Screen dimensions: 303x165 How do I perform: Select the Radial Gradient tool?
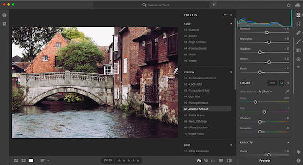tap(298, 60)
